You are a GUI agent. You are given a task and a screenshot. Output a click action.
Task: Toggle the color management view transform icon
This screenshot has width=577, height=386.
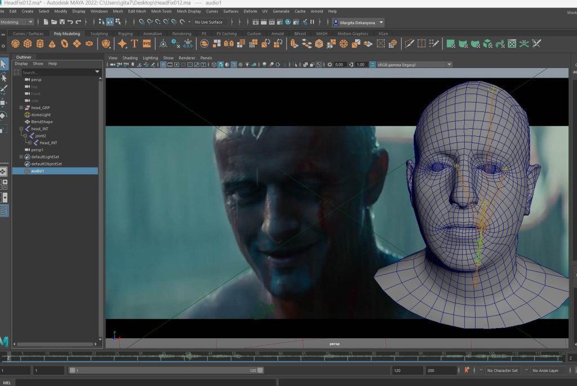(x=372, y=65)
